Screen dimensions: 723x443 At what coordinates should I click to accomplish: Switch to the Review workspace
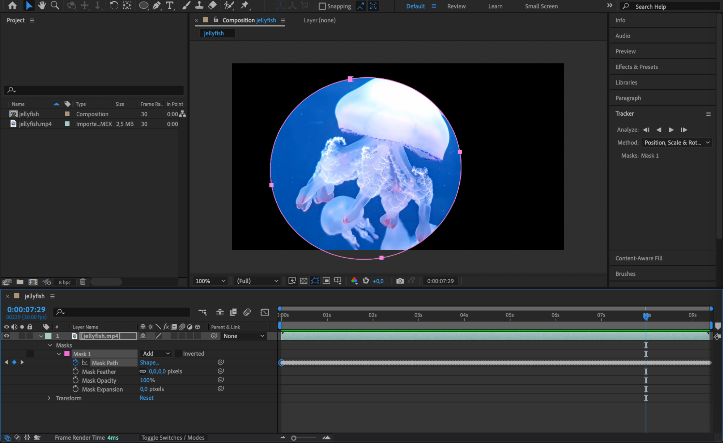[456, 6]
